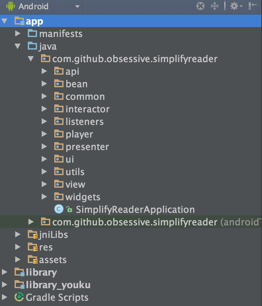Hide the project panel with the pin icon
262x306 pixels.
(x=253, y=6)
